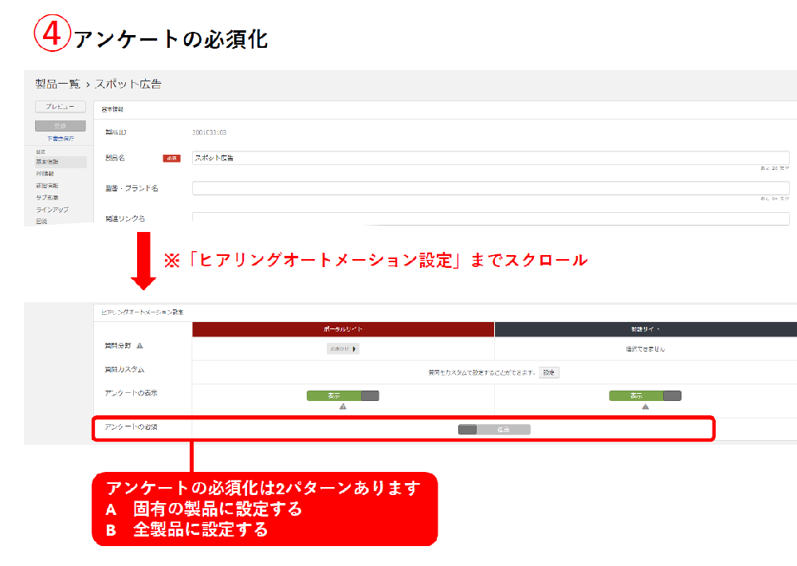797x566 pixels.
Task: Click the red 必須 badge next to 製品名
Action: (x=171, y=159)
